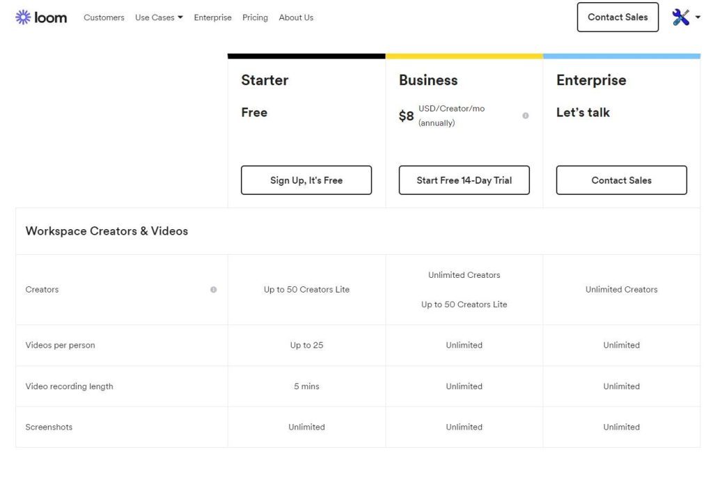Open the About Us page
Image resolution: width=713 pixels, height=477 pixels.
click(296, 17)
